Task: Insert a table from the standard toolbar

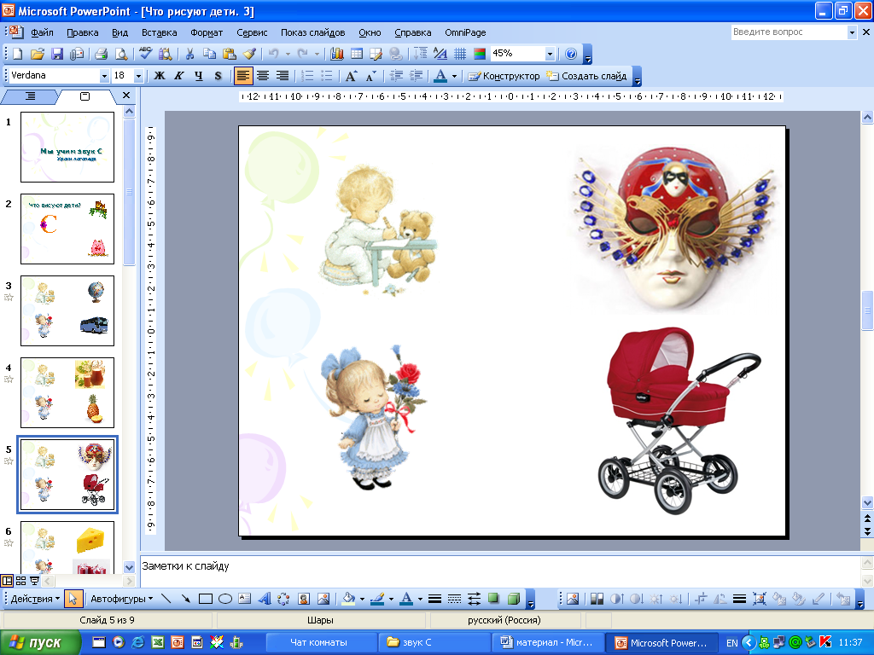Action: [357, 54]
